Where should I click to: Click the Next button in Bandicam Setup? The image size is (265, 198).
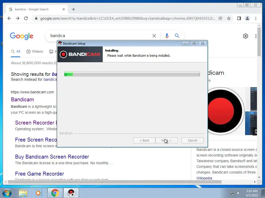point(166,141)
